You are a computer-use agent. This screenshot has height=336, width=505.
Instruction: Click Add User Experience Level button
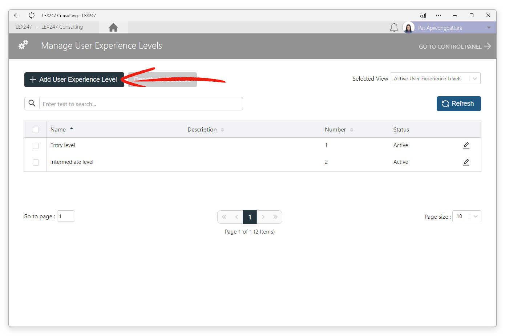(74, 80)
